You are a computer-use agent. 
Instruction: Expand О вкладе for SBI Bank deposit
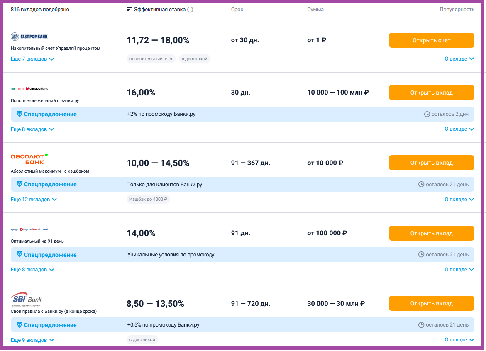pos(459,340)
